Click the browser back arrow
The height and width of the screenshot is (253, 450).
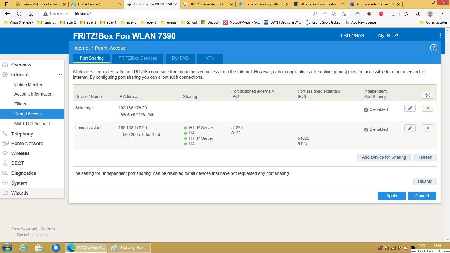[7, 14]
